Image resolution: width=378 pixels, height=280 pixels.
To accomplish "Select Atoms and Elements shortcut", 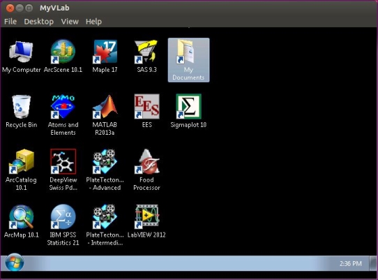I will point(63,115).
